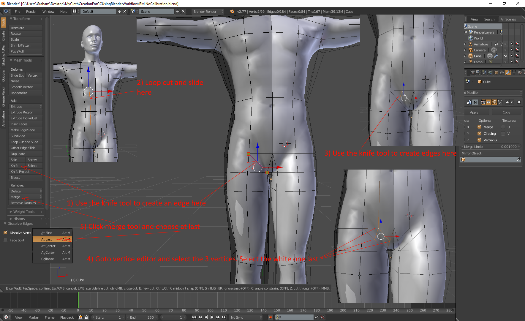Open the Blender Render engine dropdown
Viewport: 525px width, 321px height.
tap(208, 11)
